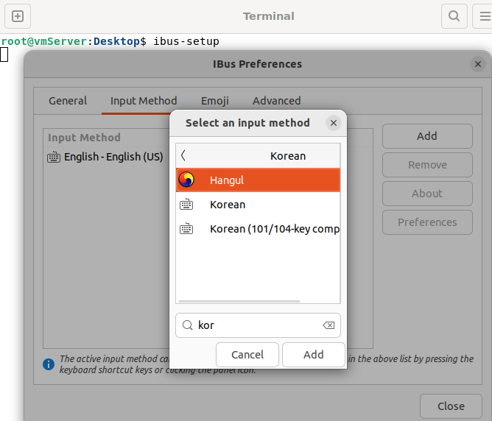Viewport: 492px width, 421px height.
Task: Click the horizontal scrollbar in method list
Action: 239,301
